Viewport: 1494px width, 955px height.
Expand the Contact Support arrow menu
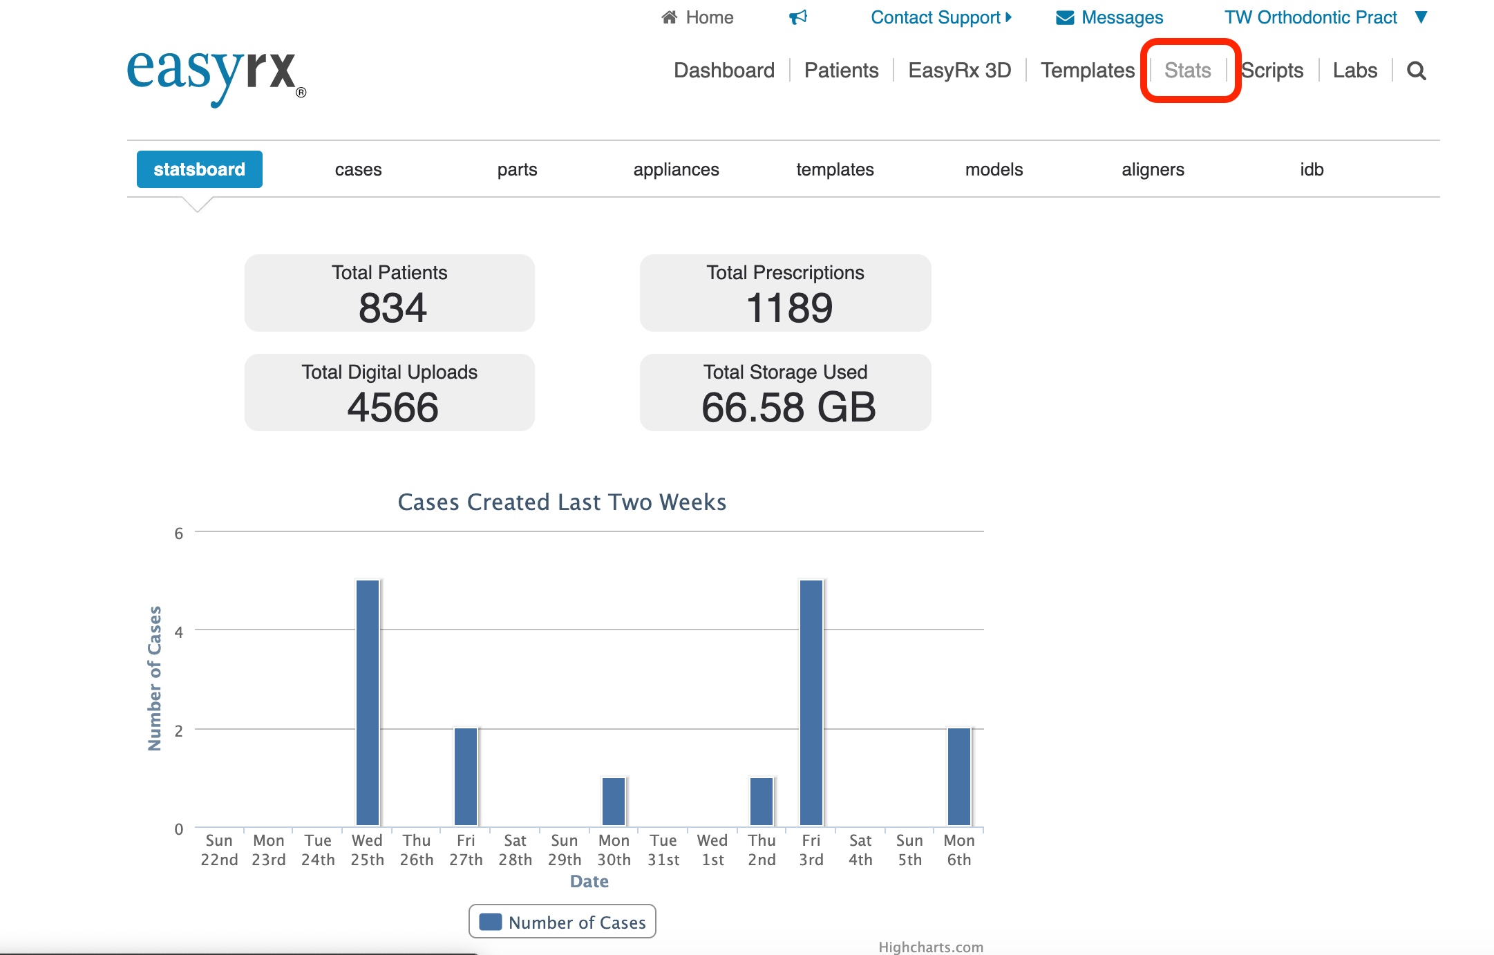pyautogui.click(x=1009, y=17)
